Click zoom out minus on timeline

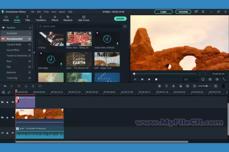point(194,86)
